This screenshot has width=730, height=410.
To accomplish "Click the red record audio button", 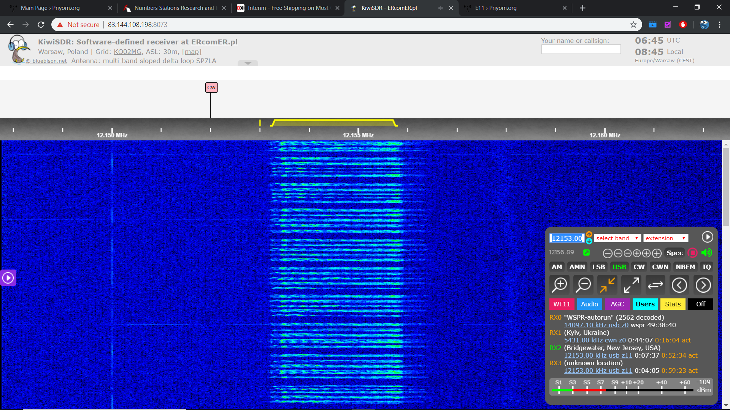I will pyautogui.click(x=692, y=253).
